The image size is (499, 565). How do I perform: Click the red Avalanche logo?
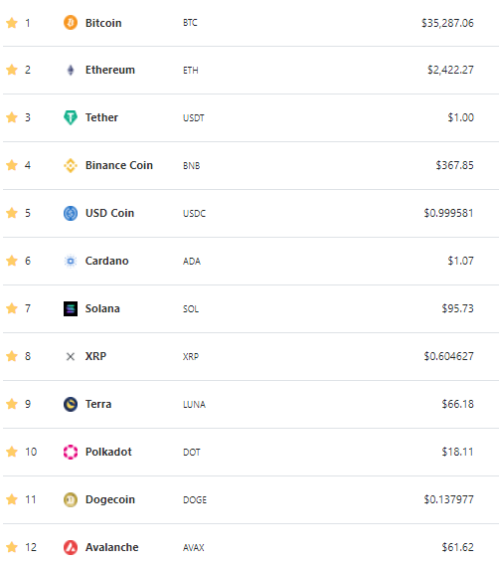pyautogui.click(x=71, y=547)
